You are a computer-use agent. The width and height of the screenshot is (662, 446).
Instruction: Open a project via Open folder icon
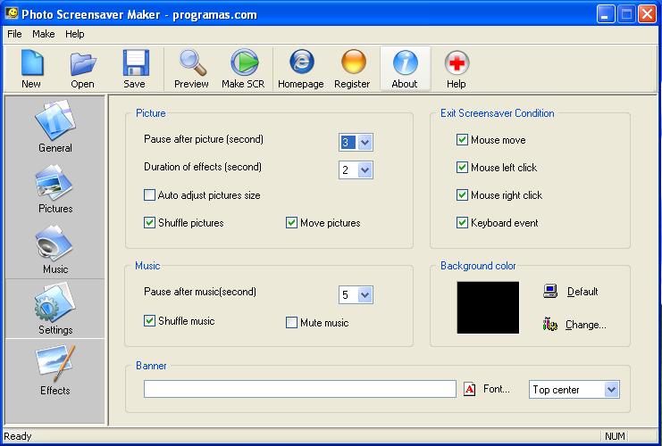click(x=83, y=63)
